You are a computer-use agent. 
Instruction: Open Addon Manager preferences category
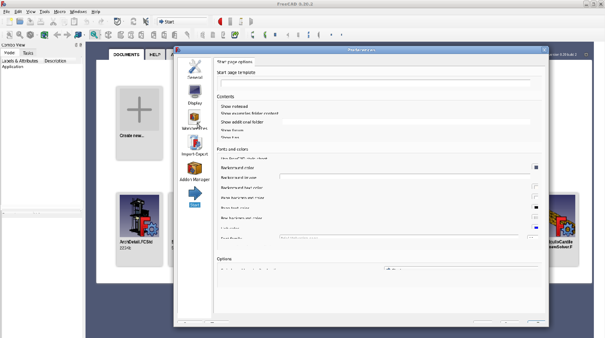[x=194, y=171]
